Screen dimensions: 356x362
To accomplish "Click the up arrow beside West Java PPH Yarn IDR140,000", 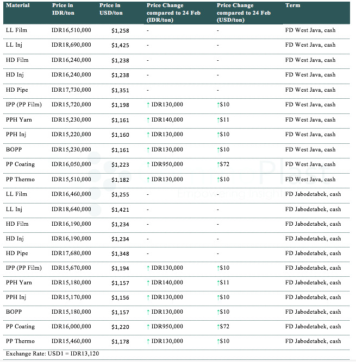I will pos(148,119).
